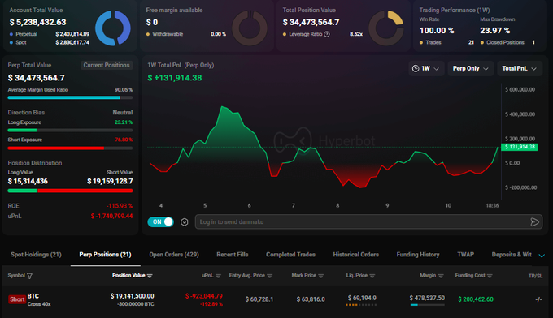Screen dimensions: 553x318
Task: Click the Spot value $2,830,617.74
Action: click(x=72, y=42)
